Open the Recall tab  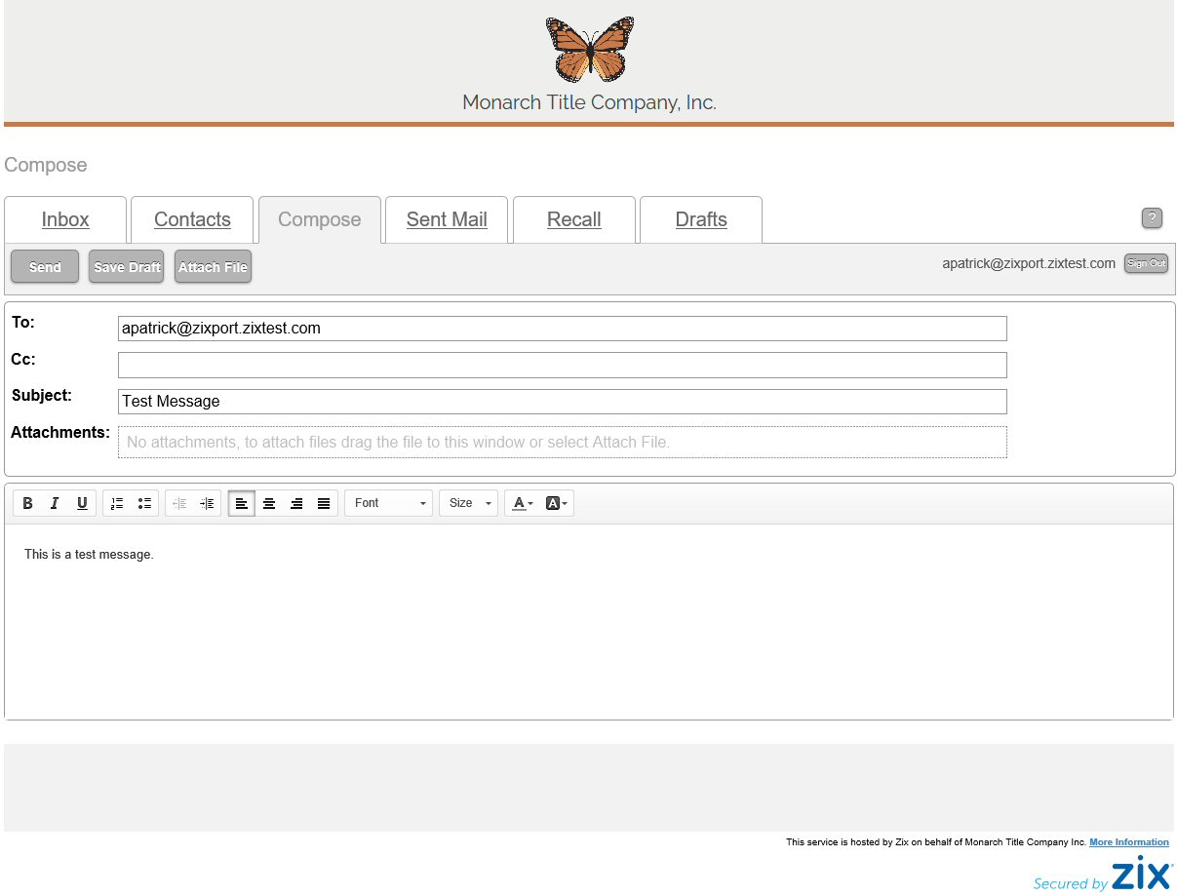coord(574,219)
